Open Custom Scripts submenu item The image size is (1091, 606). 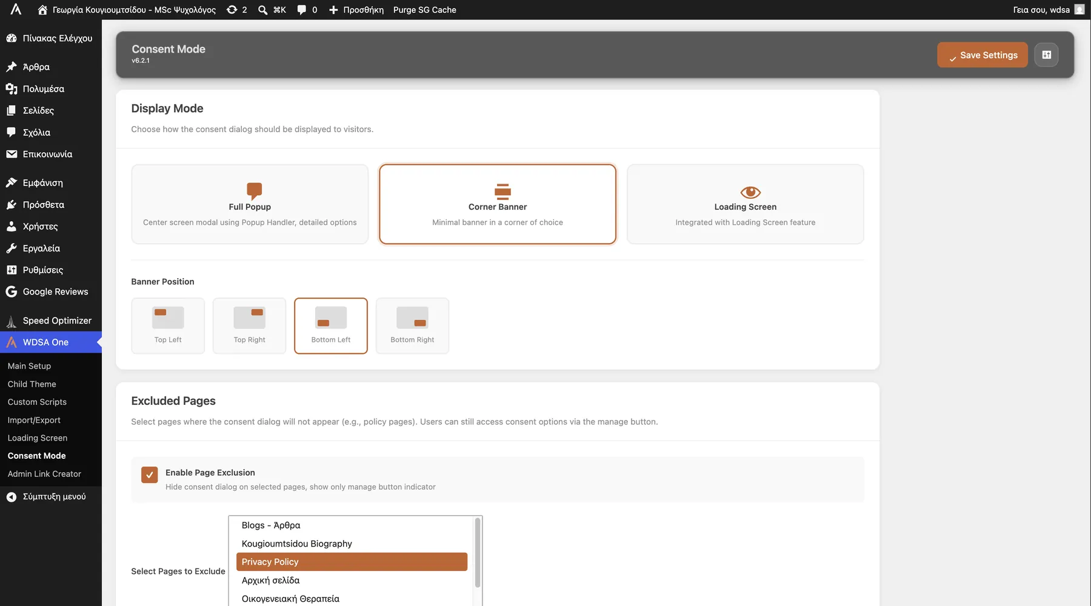pyautogui.click(x=37, y=402)
